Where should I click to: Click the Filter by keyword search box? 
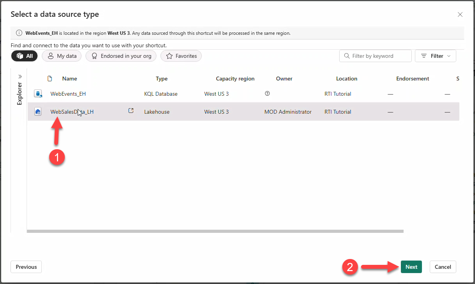tap(375, 56)
